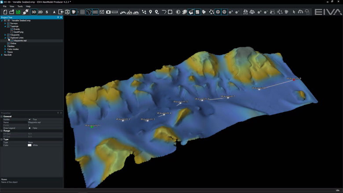Click the green Save icon in toolbar

point(18,12)
